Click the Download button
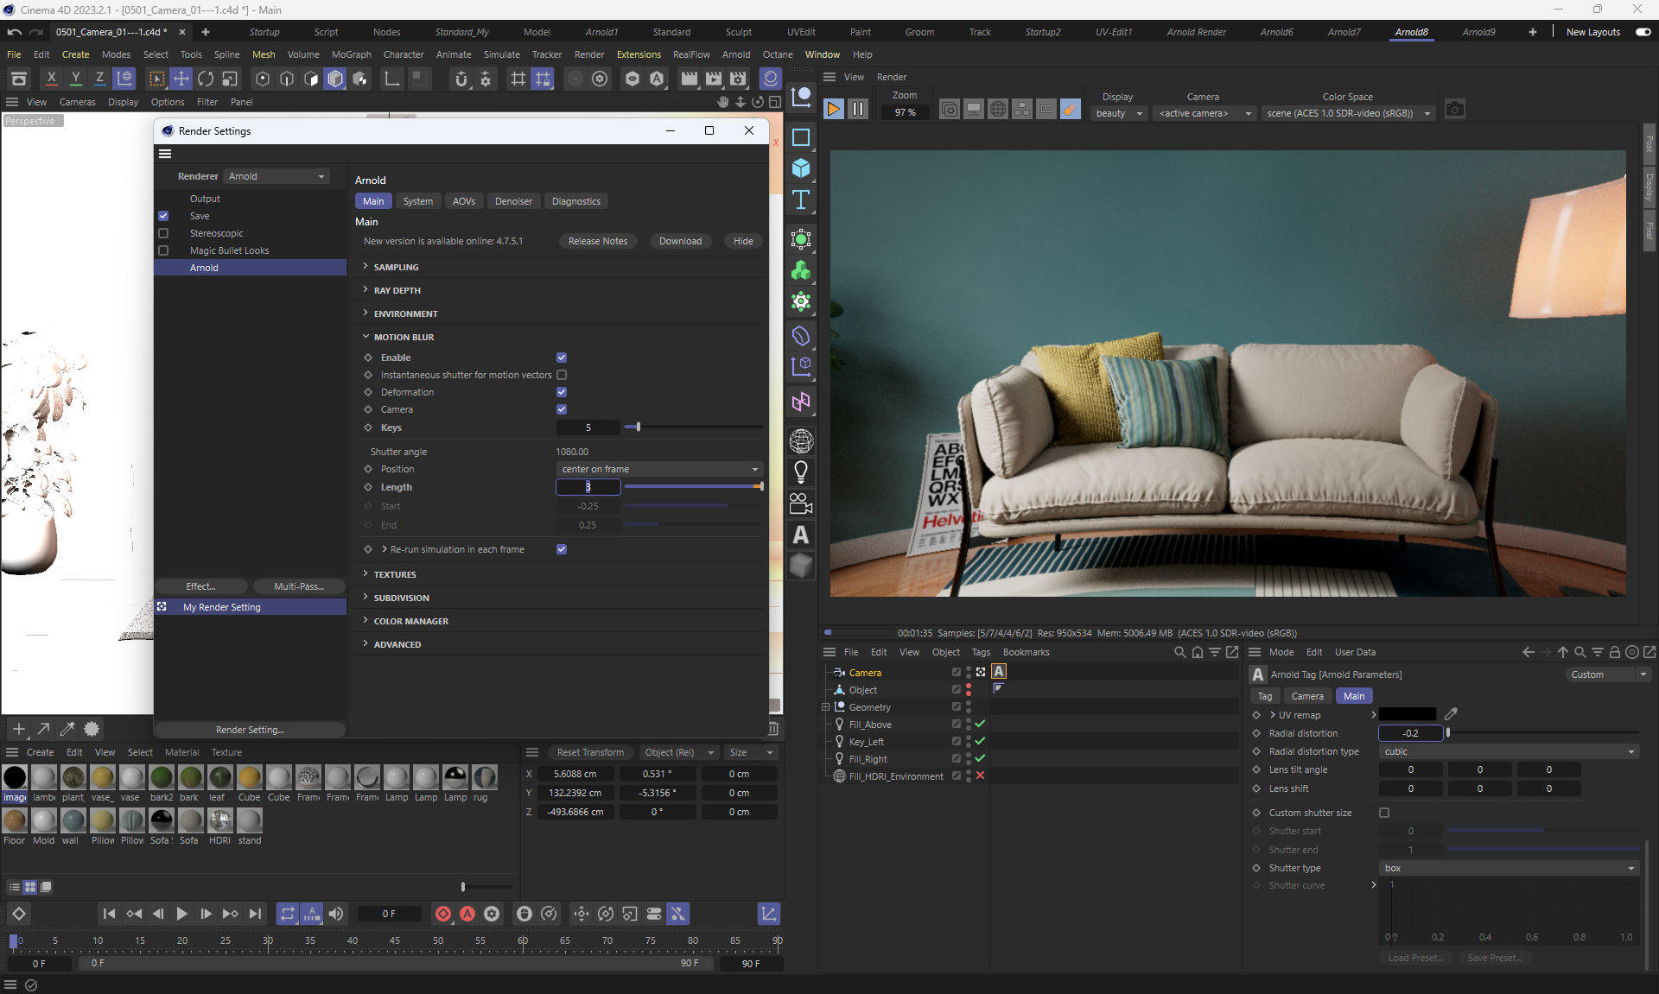The height and width of the screenshot is (994, 1659). [x=680, y=241]
